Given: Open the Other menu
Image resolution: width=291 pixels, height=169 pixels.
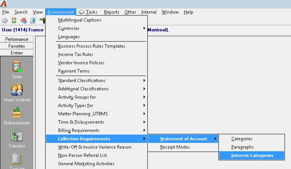Looking at the screenshot, I should click(x=130, y=12).
